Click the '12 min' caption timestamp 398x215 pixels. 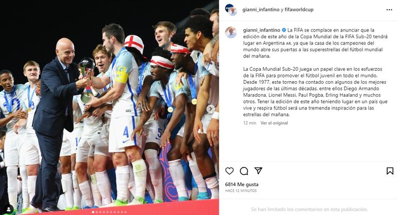coord(250,123)
